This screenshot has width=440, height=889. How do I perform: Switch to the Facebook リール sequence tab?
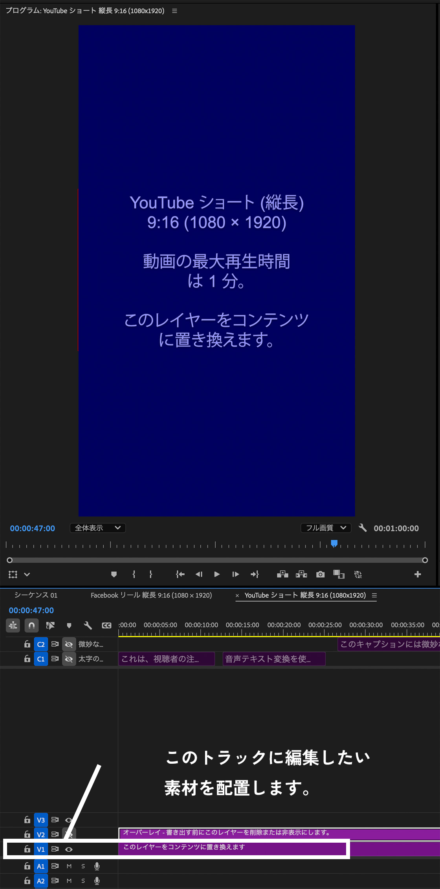(x=151, y=595)
